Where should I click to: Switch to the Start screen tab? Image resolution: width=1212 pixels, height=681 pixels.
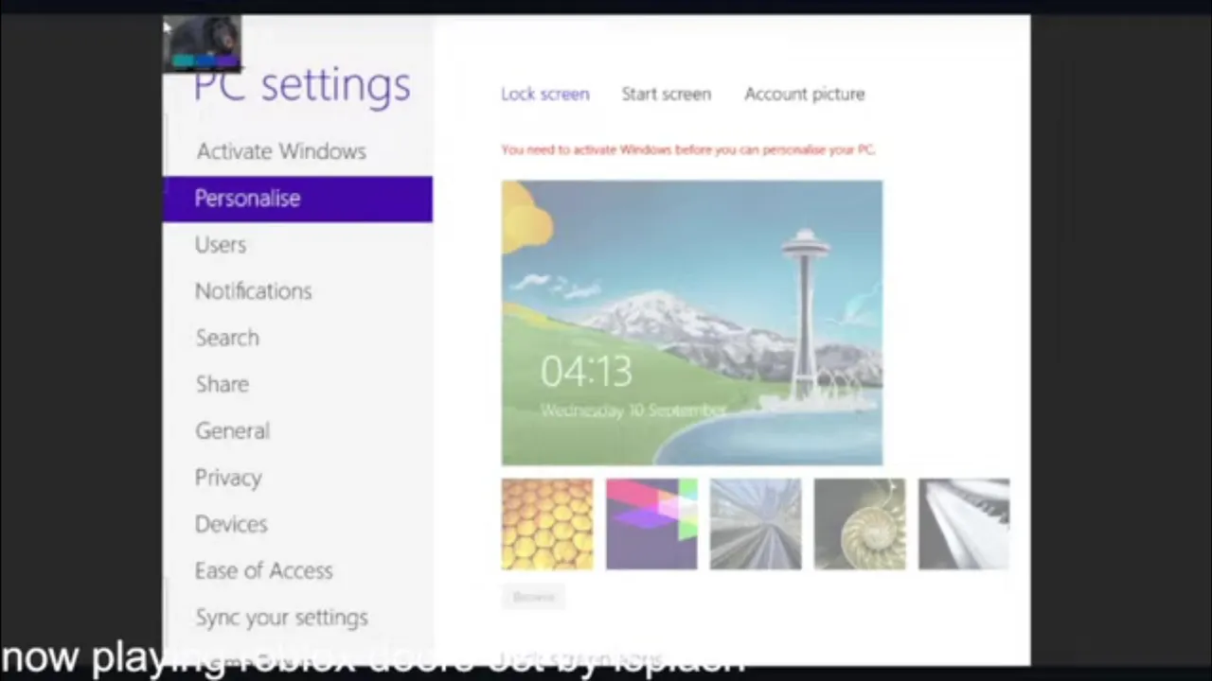pyautogui.click(x=666, y=94)
